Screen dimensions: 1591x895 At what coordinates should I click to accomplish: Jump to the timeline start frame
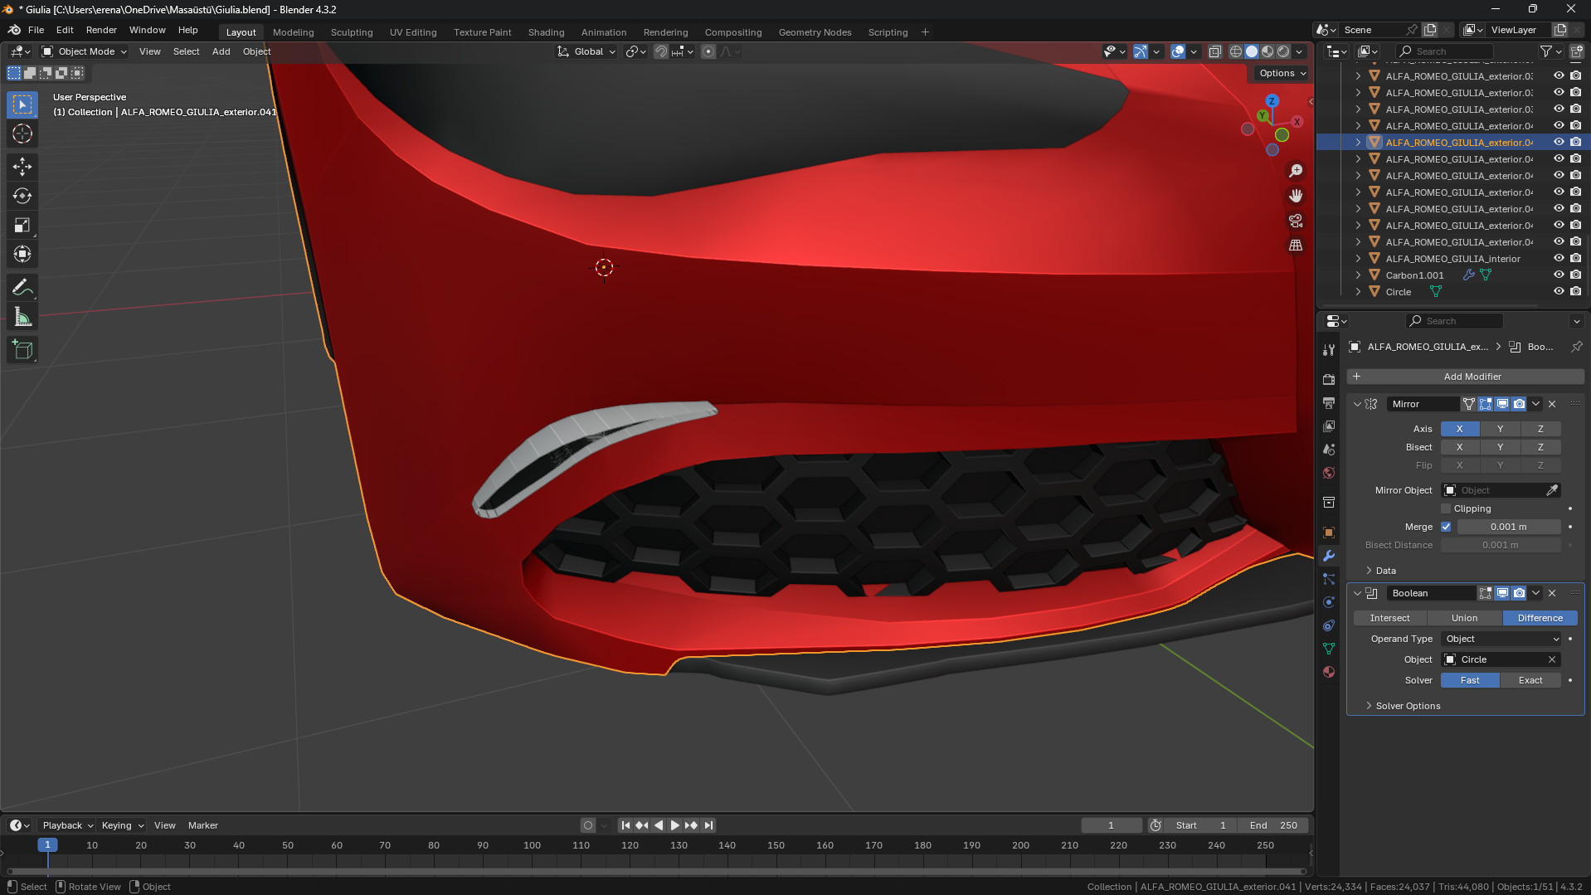pos(625,825)
